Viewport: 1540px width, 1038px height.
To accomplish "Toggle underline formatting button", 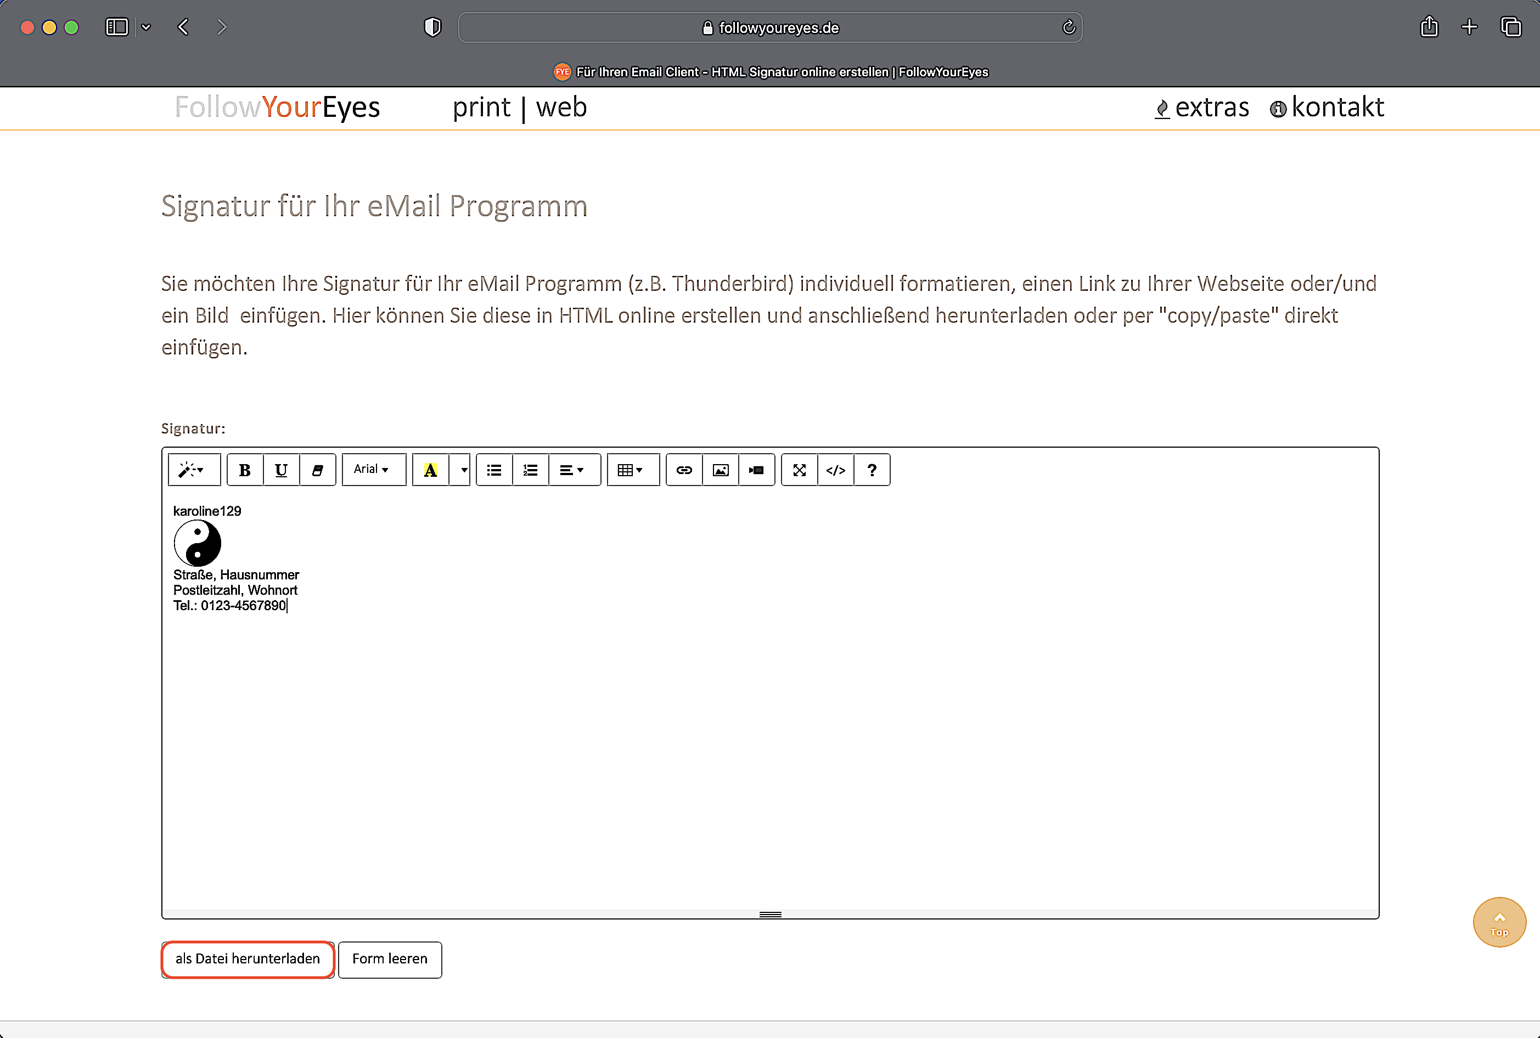I will tap(280, 470).
